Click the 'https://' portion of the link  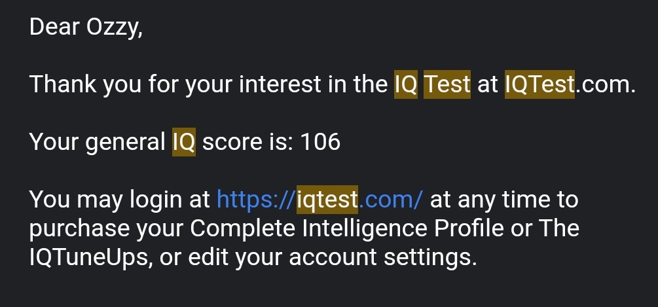pyautogui.click(x=257, y=200)
